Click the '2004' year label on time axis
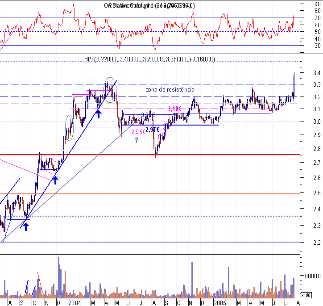Image resolution: width=323 pixels, height=306 pixels. [x=75, y=303]
